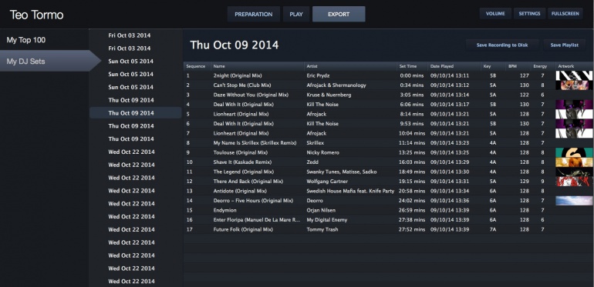This screenshot has width=594, height=287.
Task: Click artwork for Deal With It row 4
Action: [574, 105]
